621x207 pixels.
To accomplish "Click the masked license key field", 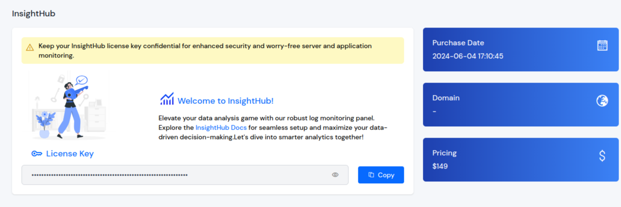I will tap(185, 175).
